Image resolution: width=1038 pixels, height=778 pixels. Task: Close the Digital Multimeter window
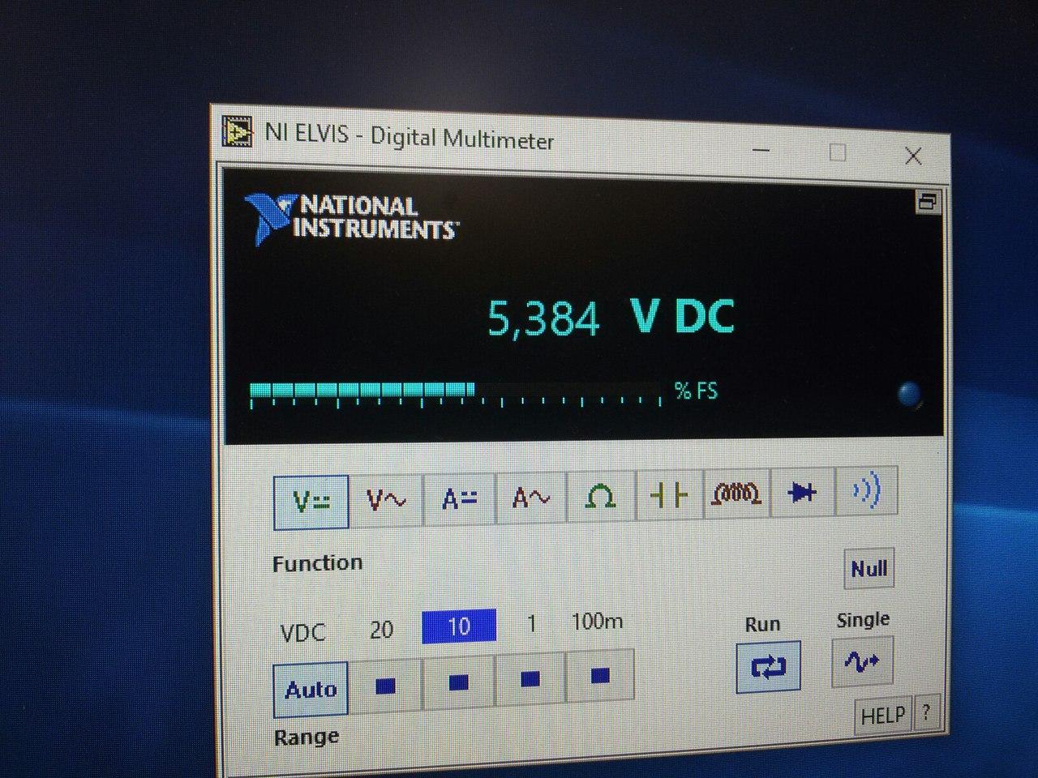tap(913, 156)
